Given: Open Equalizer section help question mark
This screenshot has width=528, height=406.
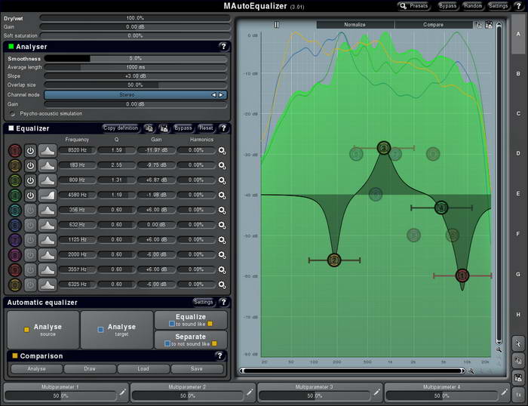Looking at the screenshot, I should pos(223,128).
